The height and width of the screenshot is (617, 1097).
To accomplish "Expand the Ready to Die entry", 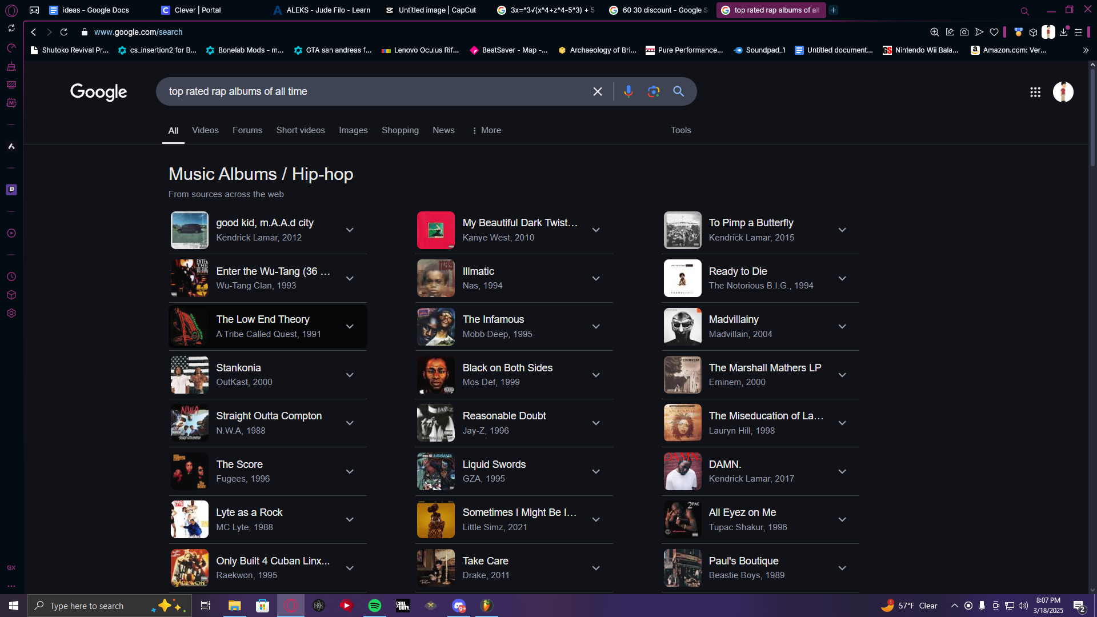I will click(842, 278).
